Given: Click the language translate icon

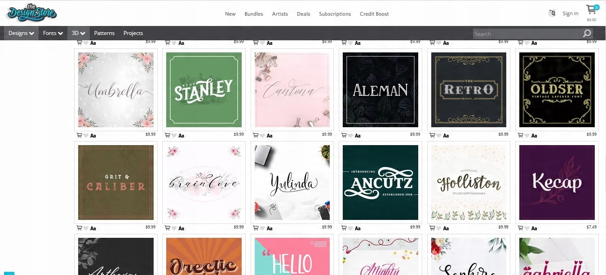Looking at the screenshot, I should click(x=552, y=13).
